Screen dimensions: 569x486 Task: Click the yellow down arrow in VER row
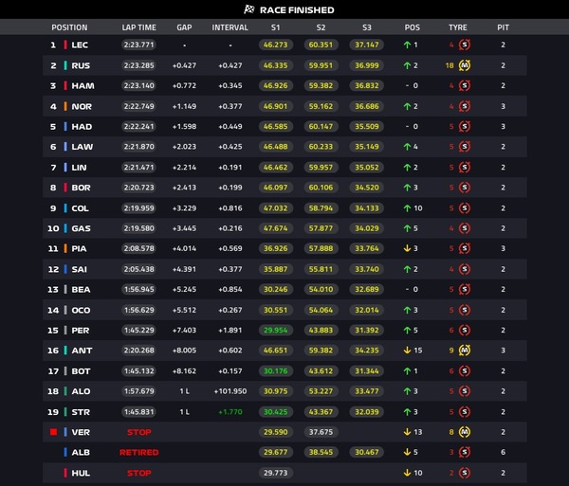(x=407, y=432)
